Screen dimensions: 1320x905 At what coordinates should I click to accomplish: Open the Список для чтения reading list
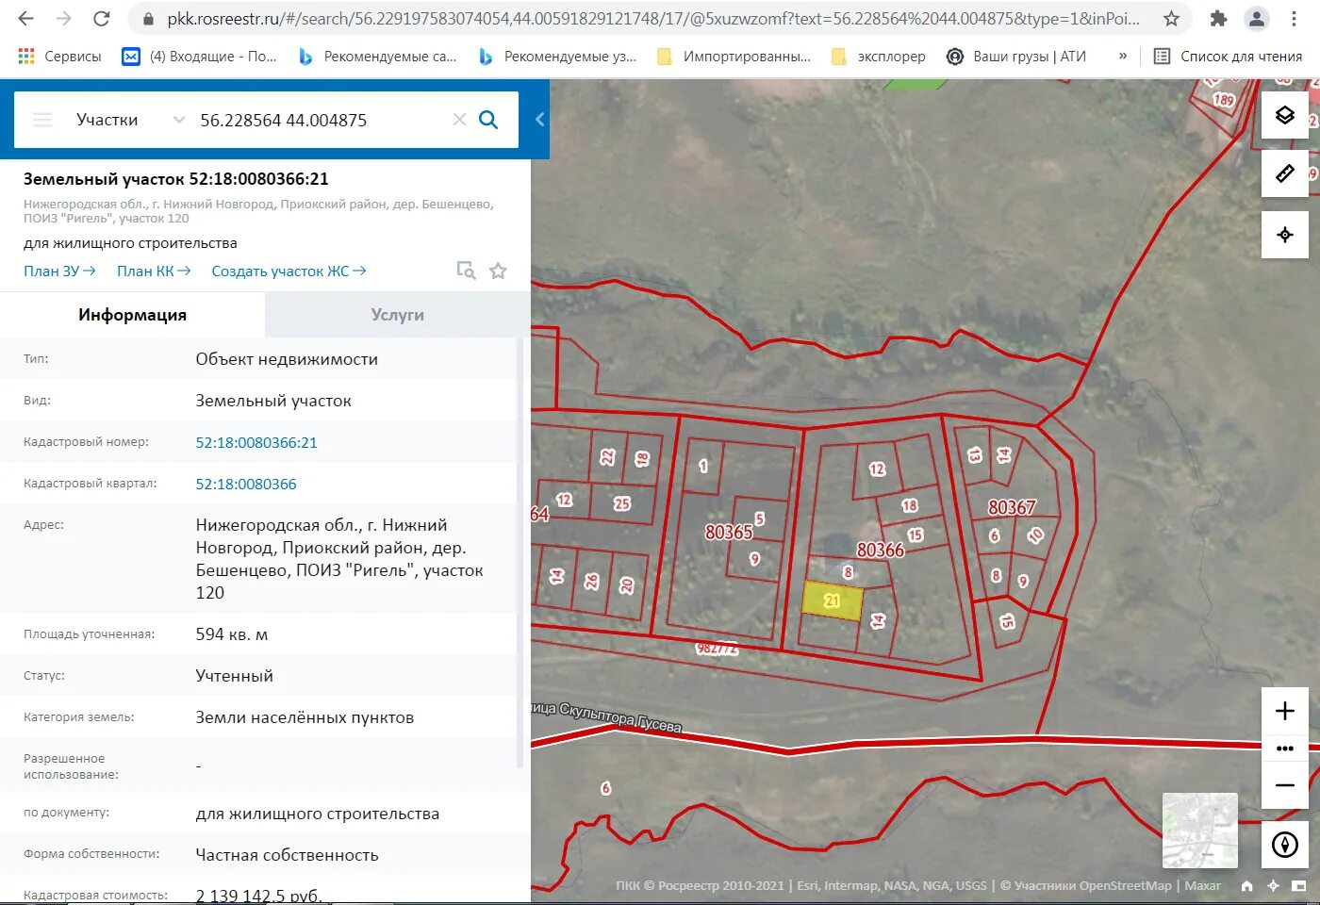[x=1229, y=57]
